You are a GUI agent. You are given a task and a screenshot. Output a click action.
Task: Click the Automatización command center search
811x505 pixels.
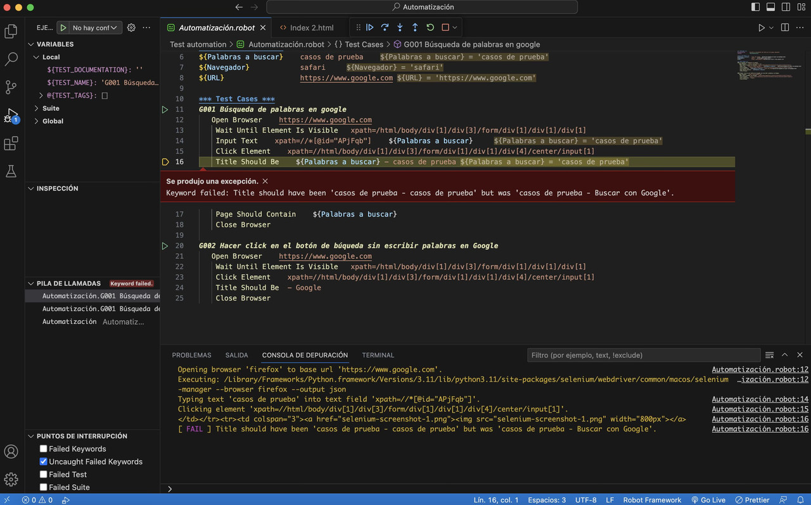tap(422, 7)
